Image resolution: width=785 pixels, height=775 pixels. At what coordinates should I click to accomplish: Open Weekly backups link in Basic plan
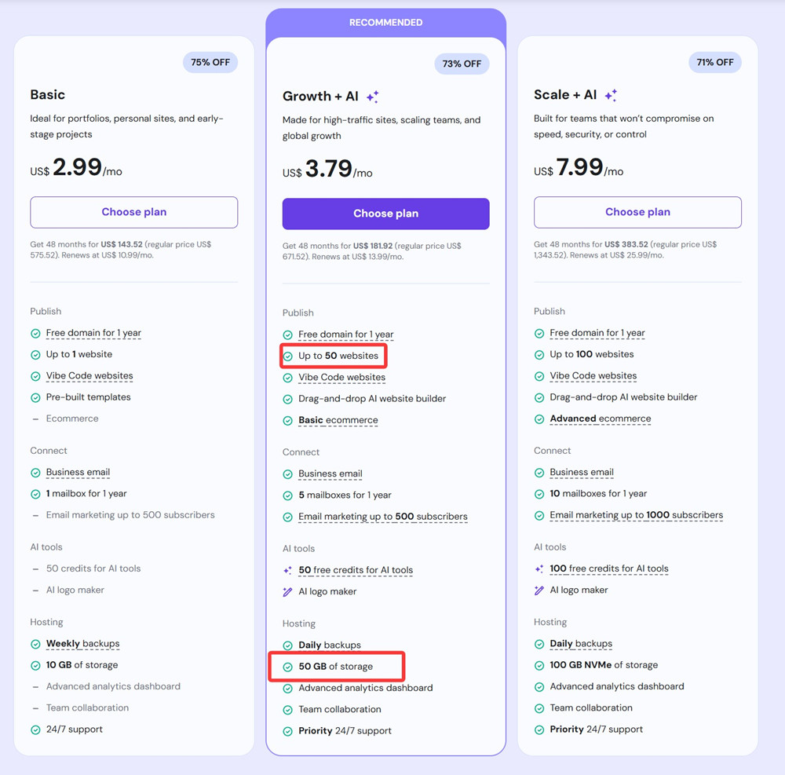pos(82,643)
